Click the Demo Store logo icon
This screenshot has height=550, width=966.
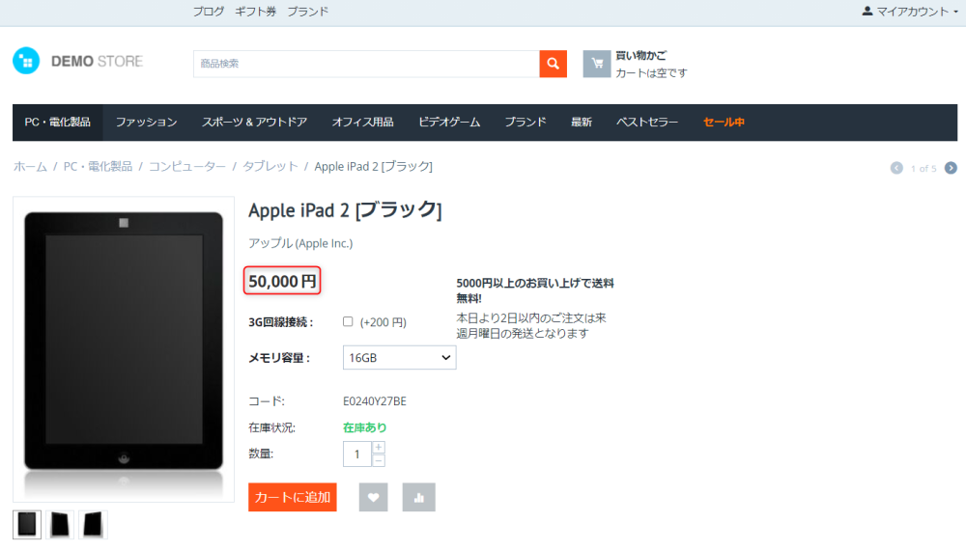[26, 61]
